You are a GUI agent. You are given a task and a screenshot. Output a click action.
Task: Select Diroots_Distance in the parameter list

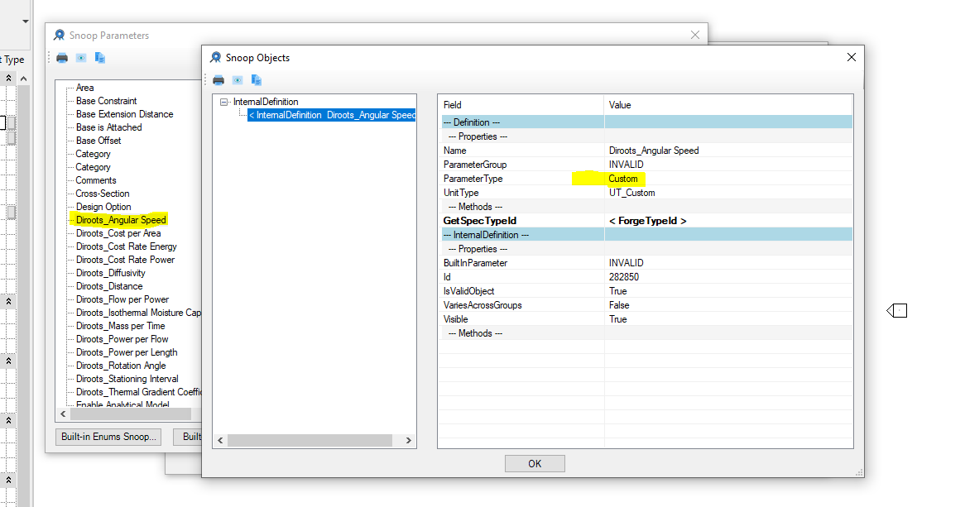tap(111, 285)
